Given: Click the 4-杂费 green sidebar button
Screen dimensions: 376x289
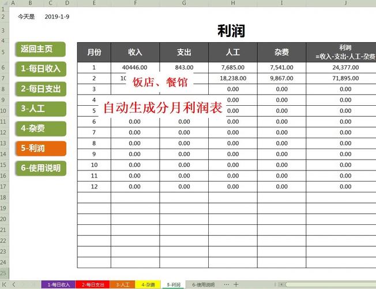Looking at the screenshot, I should [x=40, y=128].
